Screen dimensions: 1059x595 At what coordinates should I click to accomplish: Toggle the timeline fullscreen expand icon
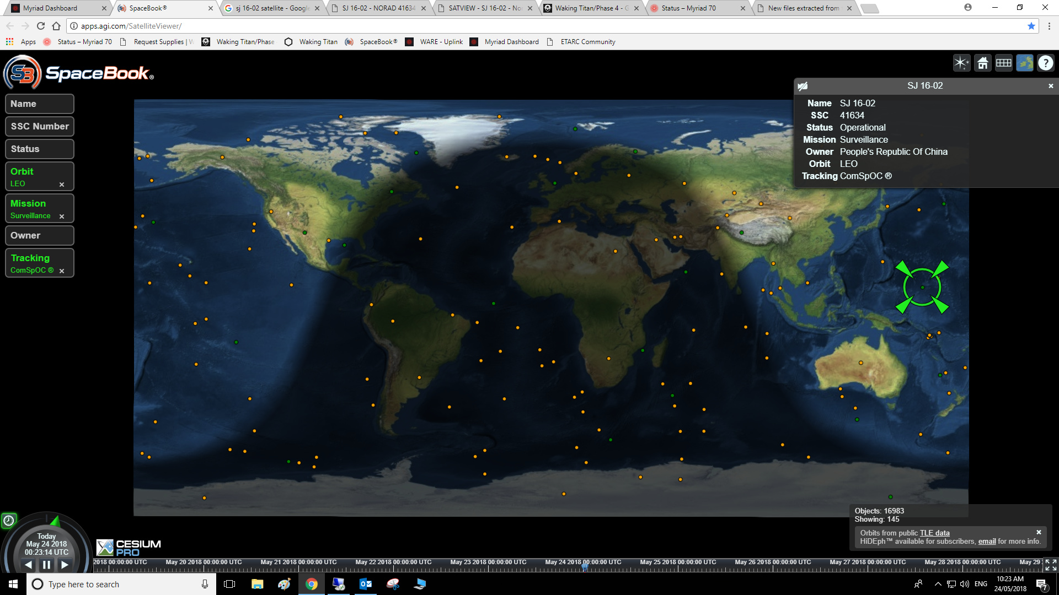tap(1051, 565)
